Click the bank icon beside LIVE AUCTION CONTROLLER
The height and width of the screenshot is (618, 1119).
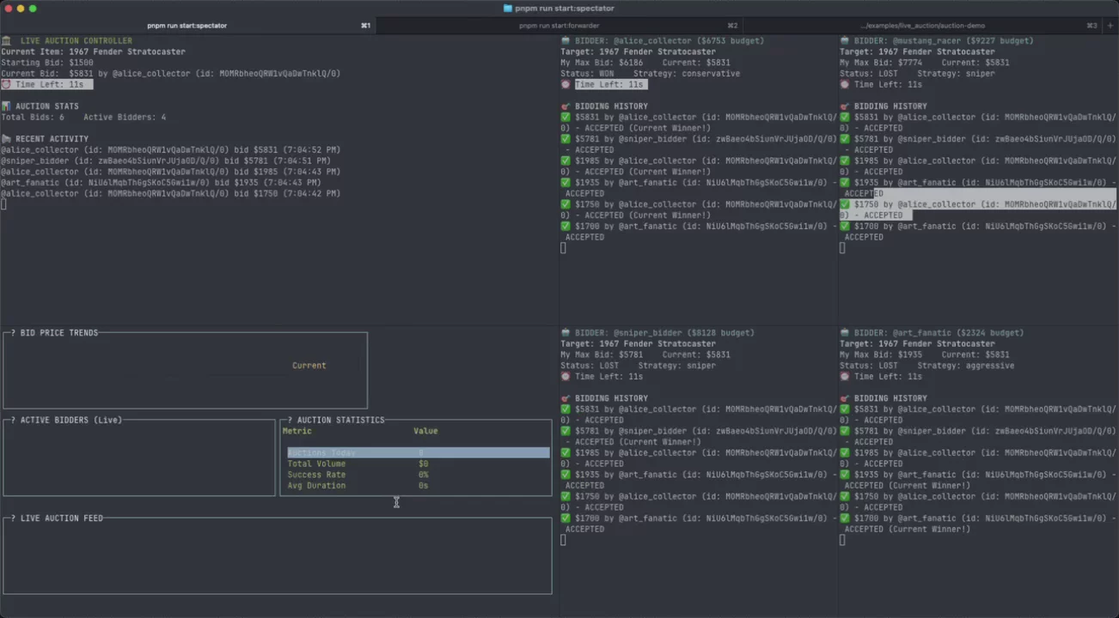[6, 40]
